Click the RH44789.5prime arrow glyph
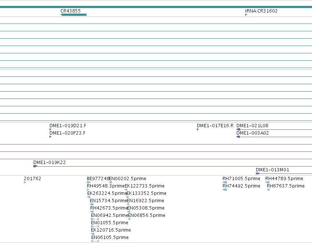 [x=267, y=182]
